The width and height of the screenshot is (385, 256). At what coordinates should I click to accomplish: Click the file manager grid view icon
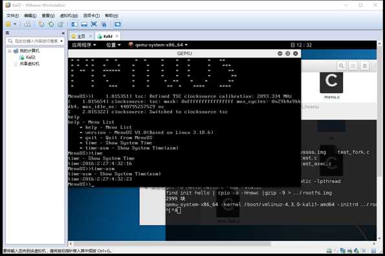coord(353,66)
